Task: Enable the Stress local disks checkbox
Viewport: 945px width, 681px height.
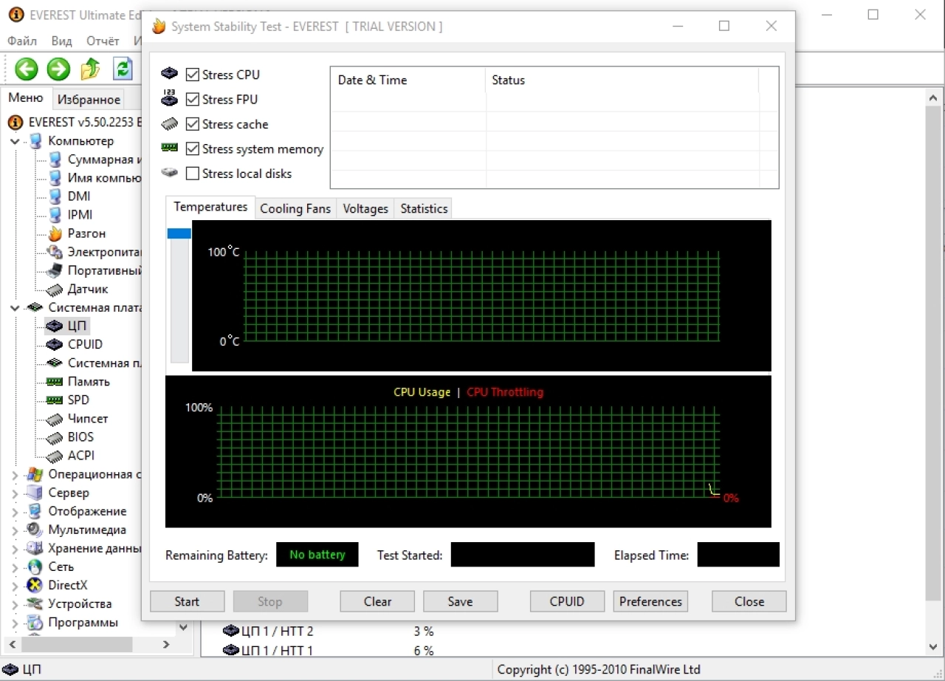Action: click(x=193, y=174)
